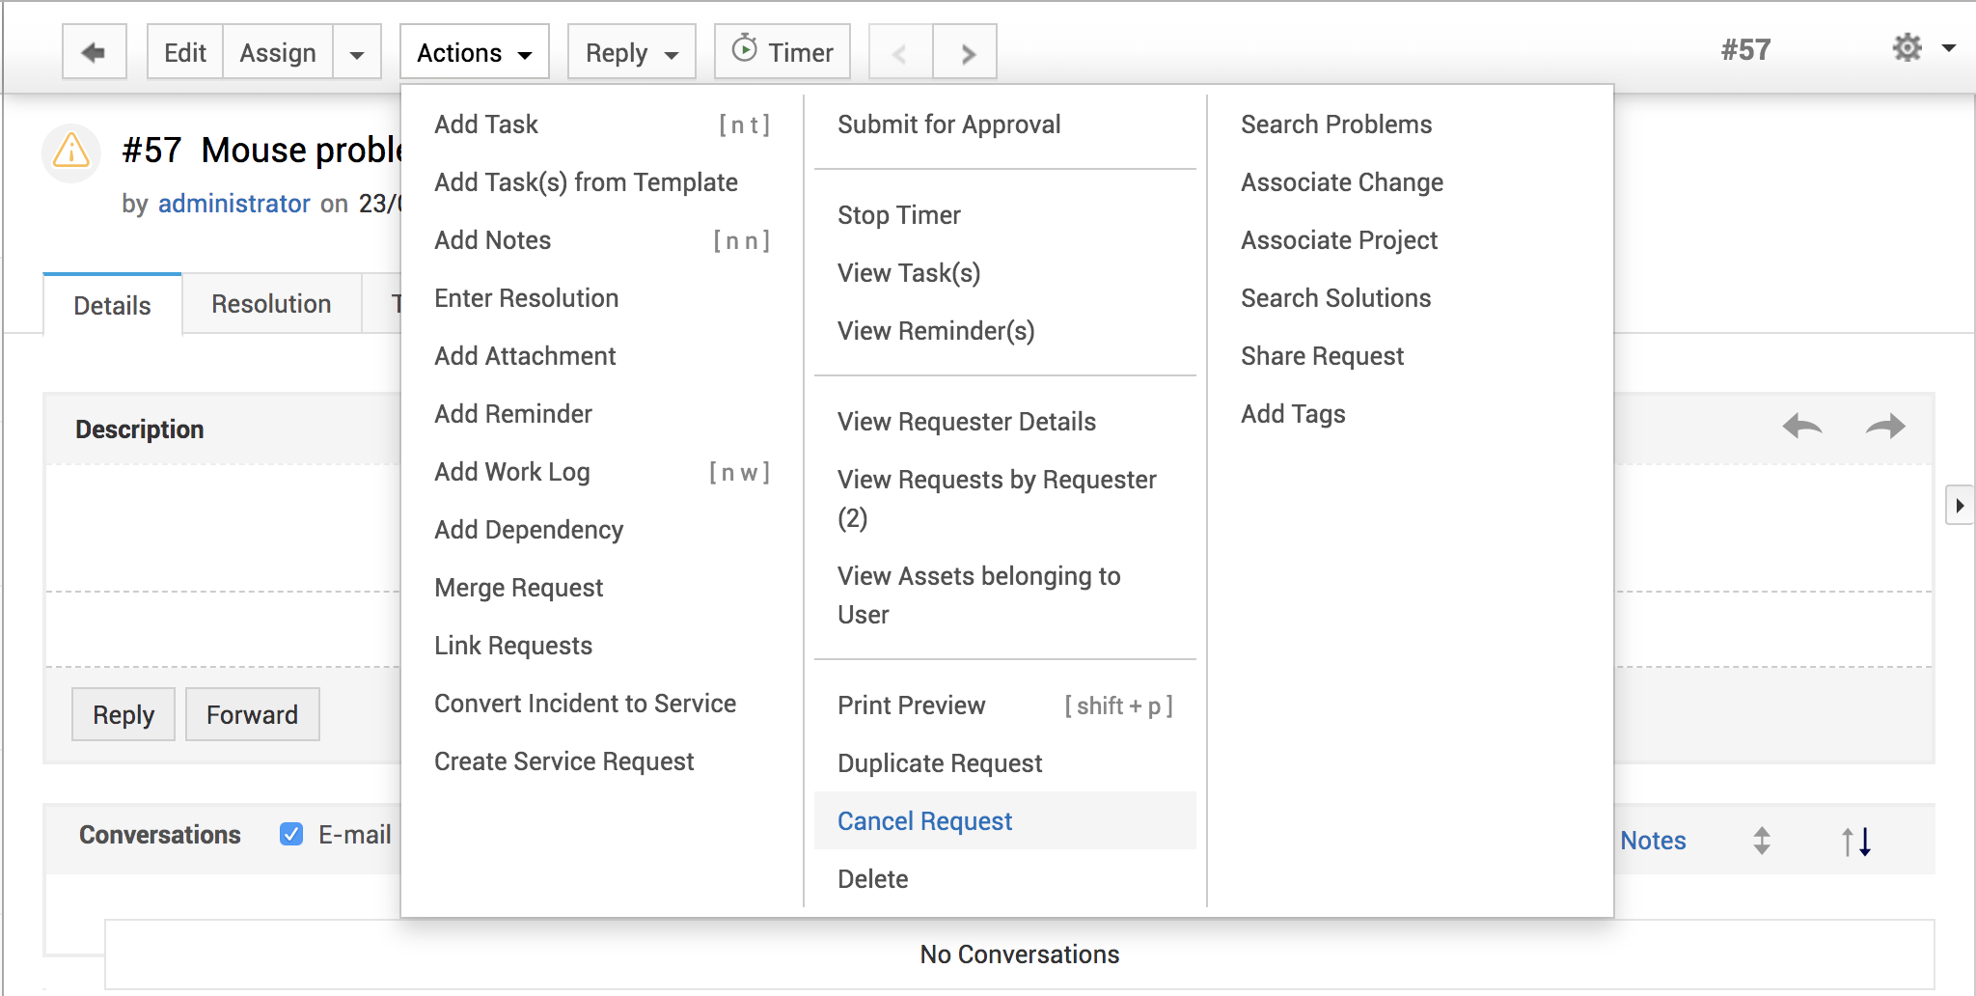
Task: Choose Merge Request
Action: 603,588
